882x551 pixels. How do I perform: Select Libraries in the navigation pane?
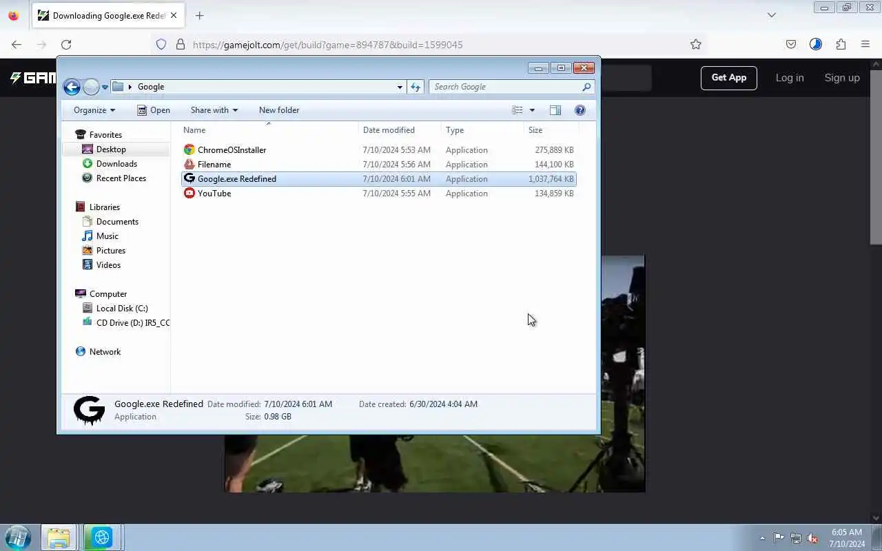coord(105,207)
